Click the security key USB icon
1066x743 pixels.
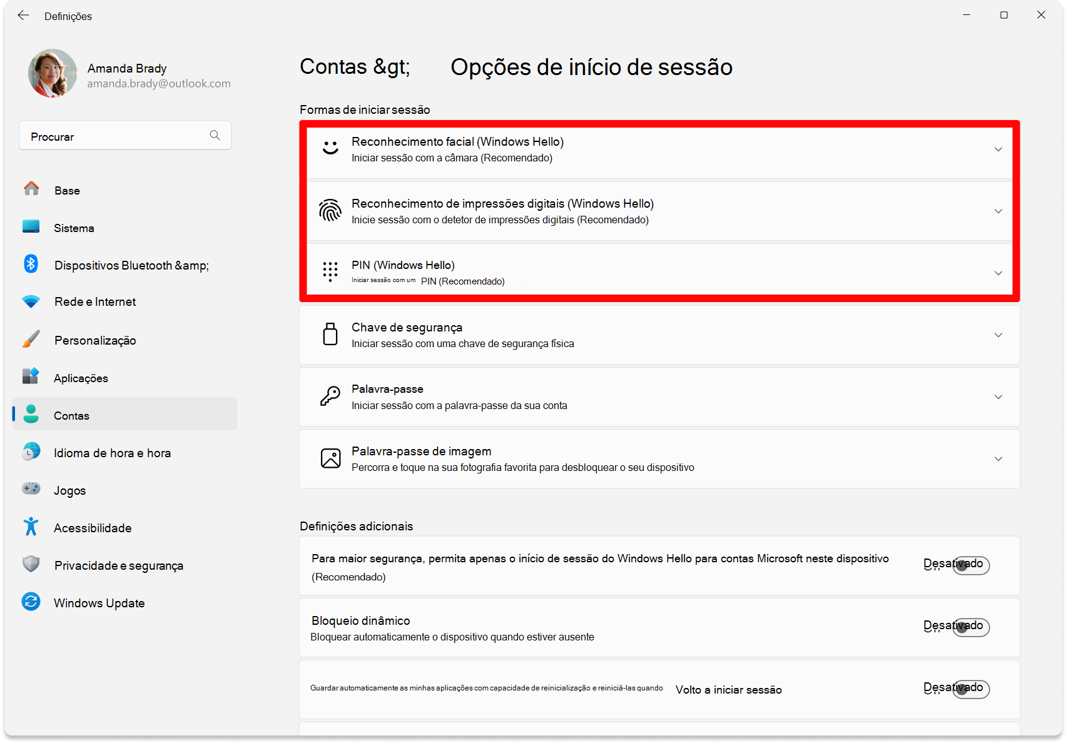pos(330,334)
